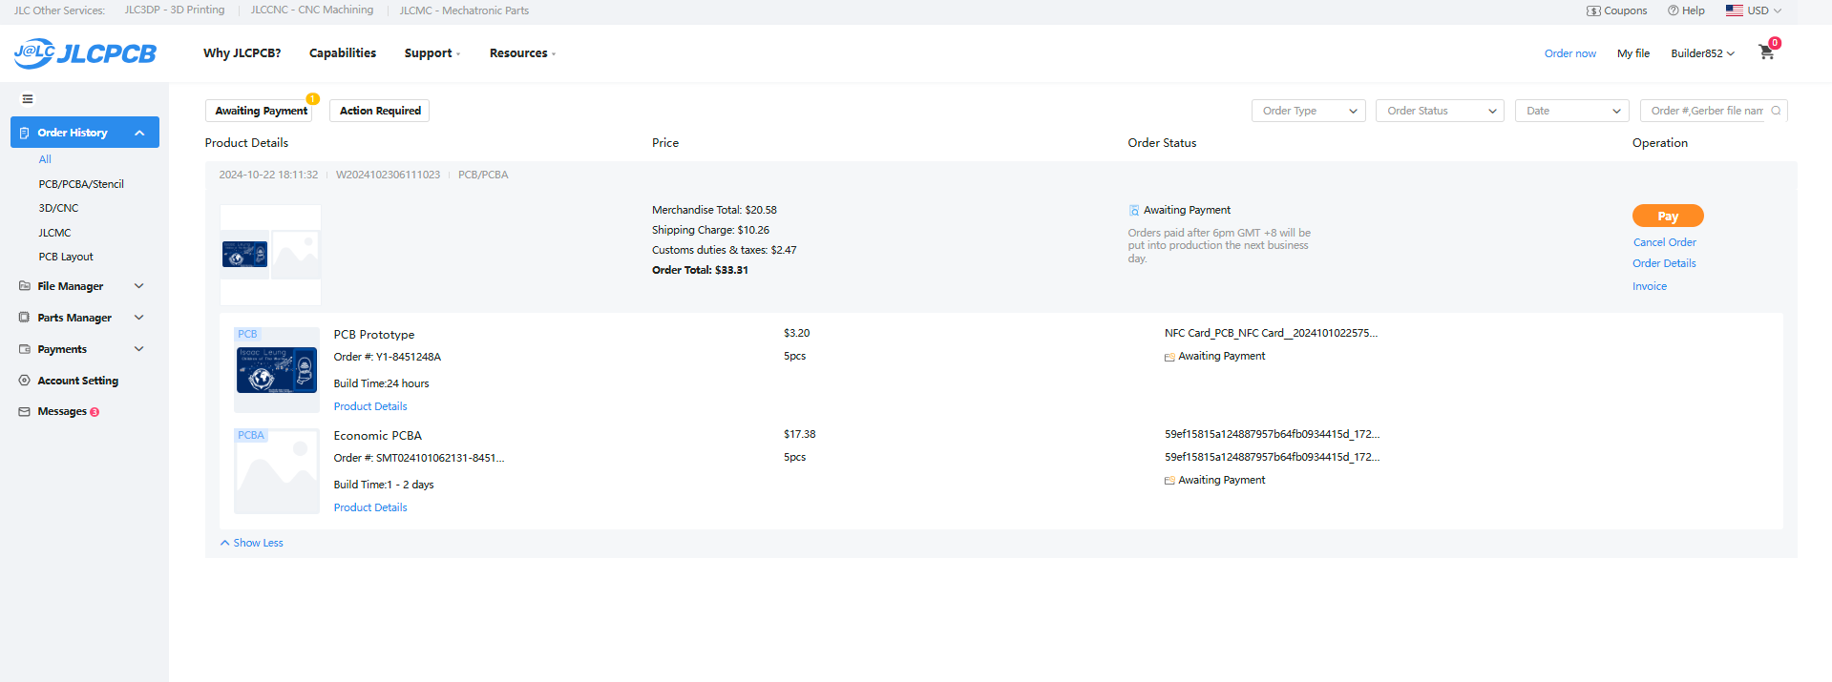Open Order Details link
The width and height of the screenshot is (1832, 682).
[x=1664, y=263]
